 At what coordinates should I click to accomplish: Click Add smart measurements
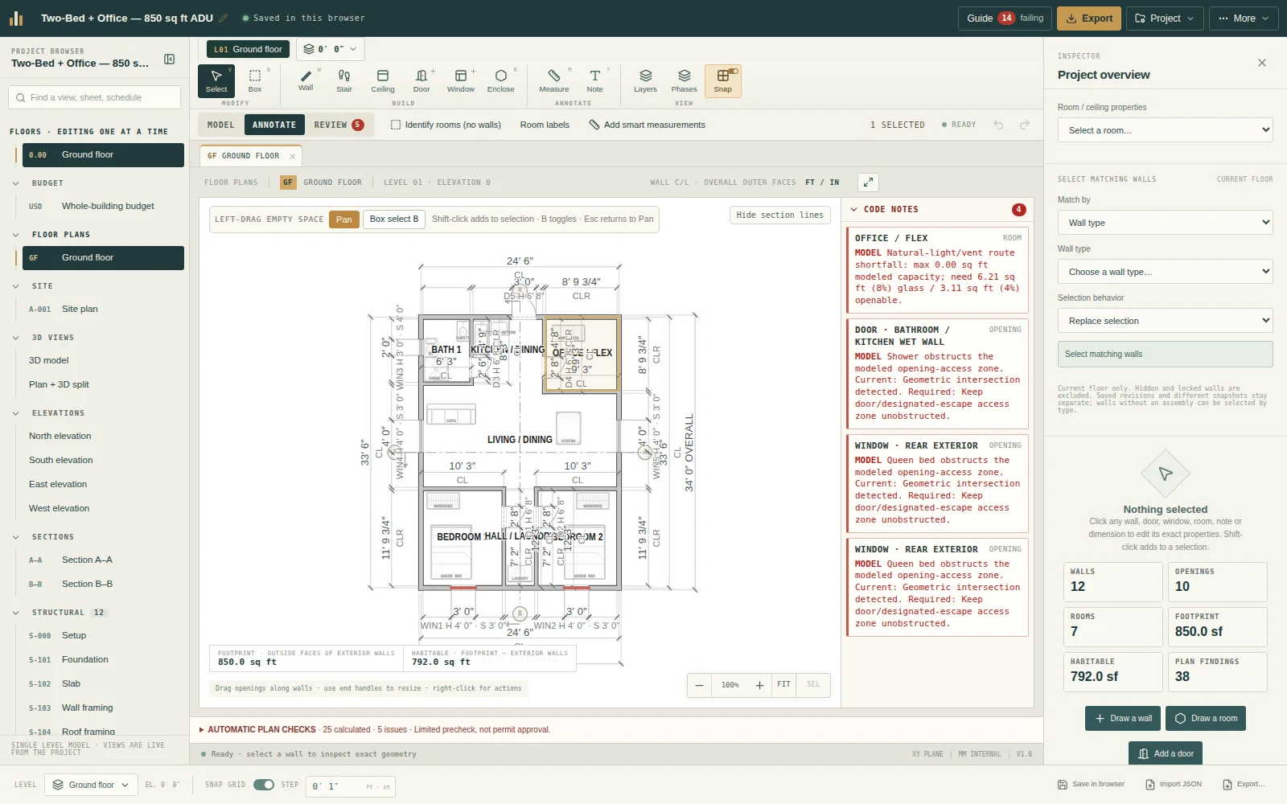(647, 125)
